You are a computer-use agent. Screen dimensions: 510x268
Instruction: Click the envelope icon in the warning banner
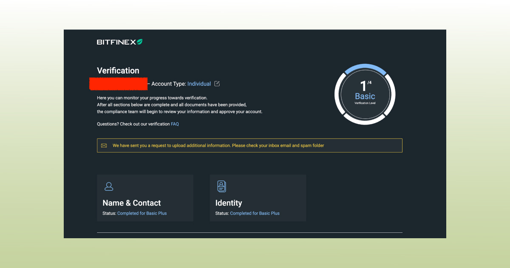pyautogui.click(x=104, y=145)
